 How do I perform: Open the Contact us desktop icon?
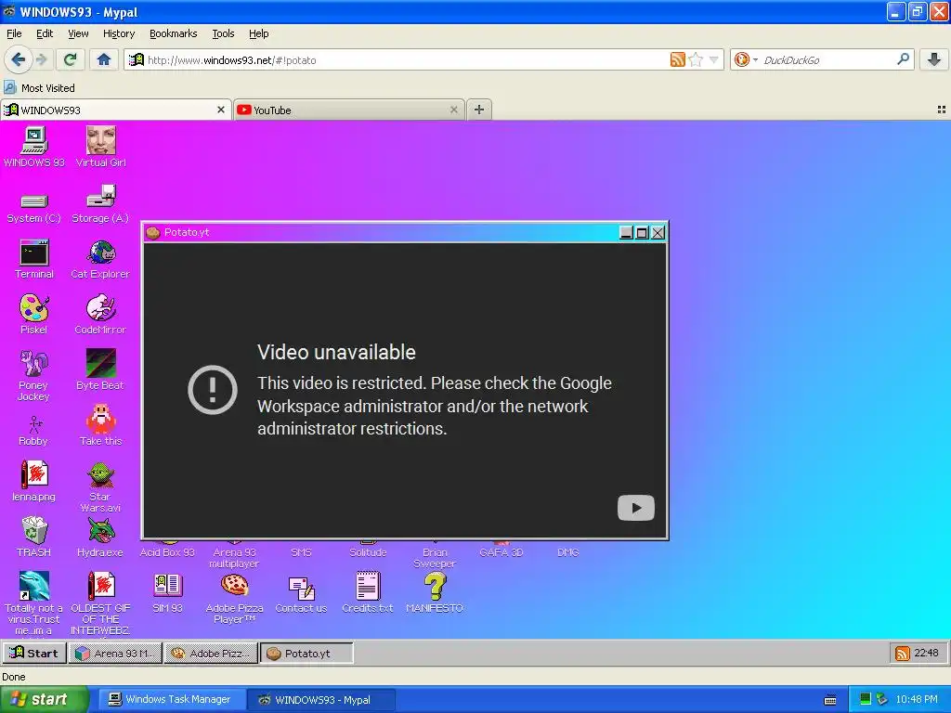pyautogui.click(x=302, y=594)
